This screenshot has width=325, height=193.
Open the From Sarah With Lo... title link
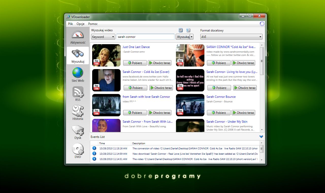[x=148, y=122]
